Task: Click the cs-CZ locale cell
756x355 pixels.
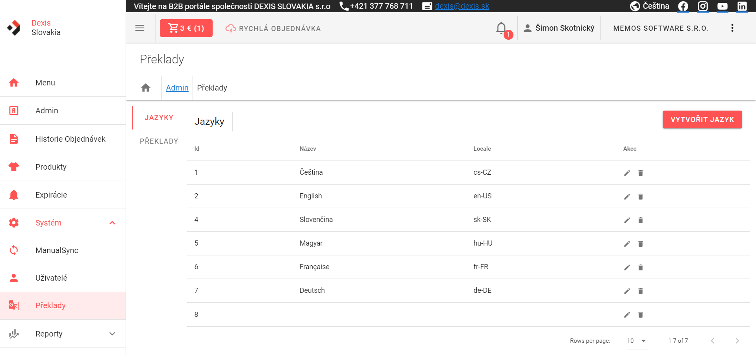Action: [482, 172]
